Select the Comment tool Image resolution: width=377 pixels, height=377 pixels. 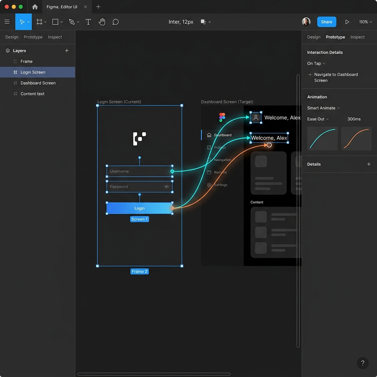(116, 22)
